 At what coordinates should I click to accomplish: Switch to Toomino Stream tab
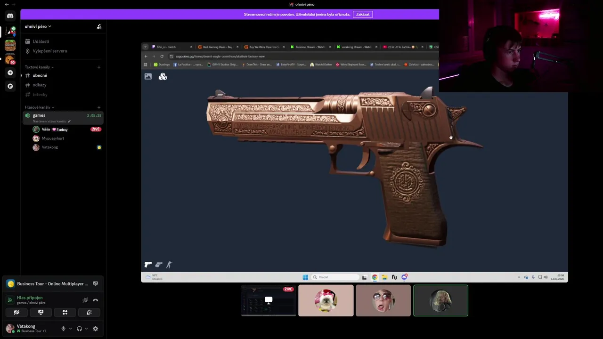coord(310,47)
